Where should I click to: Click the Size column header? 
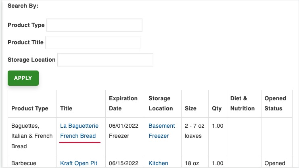tap(190, 108)
